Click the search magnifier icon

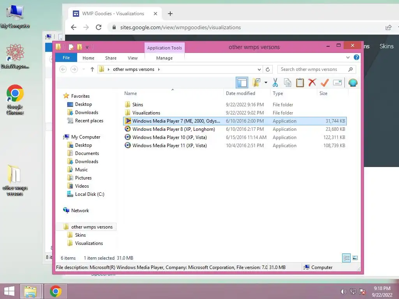pyautogui.click(x=350, y=69)
